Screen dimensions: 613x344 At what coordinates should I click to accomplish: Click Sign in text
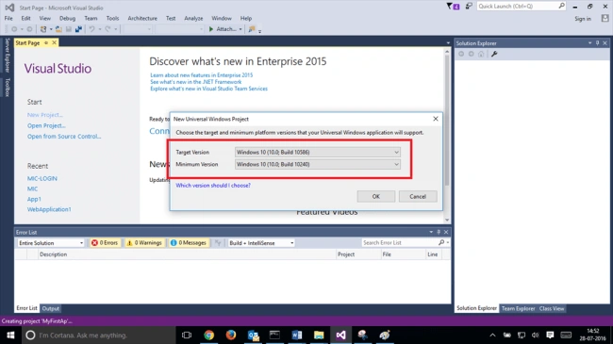coord(583,18)
